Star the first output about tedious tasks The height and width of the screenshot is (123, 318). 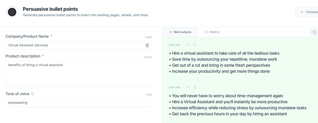187,45
